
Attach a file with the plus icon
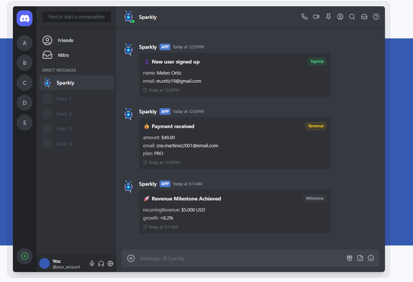[131, 258]
